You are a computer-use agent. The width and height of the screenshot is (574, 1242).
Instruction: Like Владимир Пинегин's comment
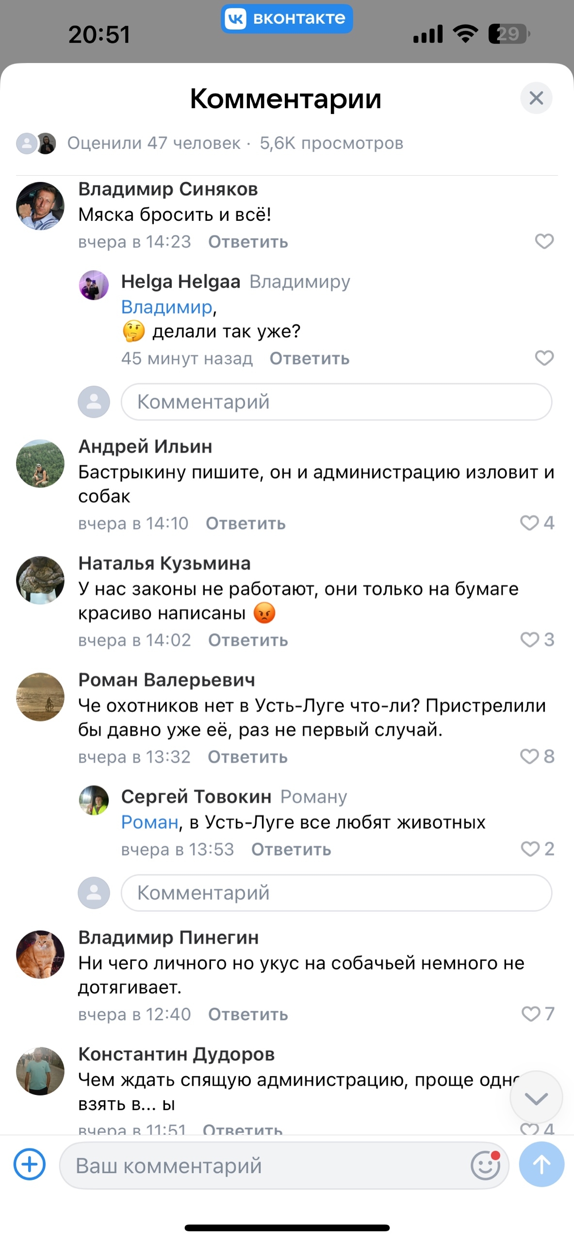pyautogui.click(x=530, y=1013)
